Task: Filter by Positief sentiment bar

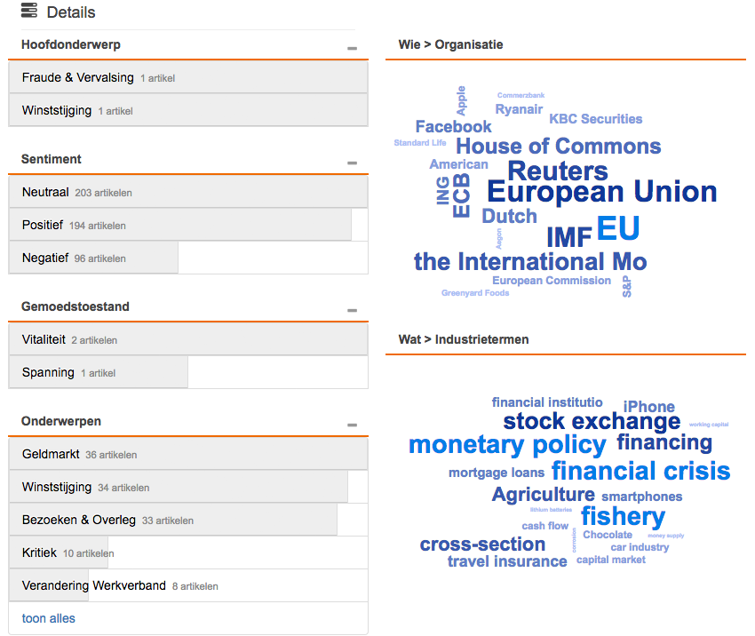Action: click(188, 225)
